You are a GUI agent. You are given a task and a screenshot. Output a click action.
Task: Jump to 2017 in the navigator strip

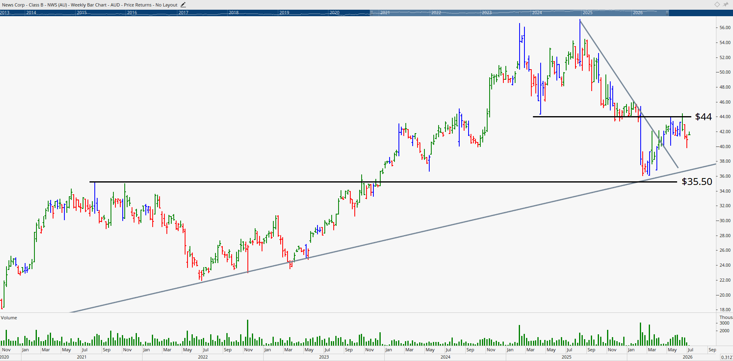[x=183, y=13]
